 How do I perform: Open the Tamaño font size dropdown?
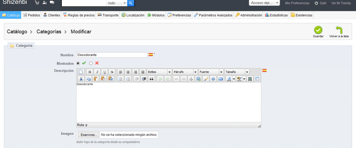point(237,72)
